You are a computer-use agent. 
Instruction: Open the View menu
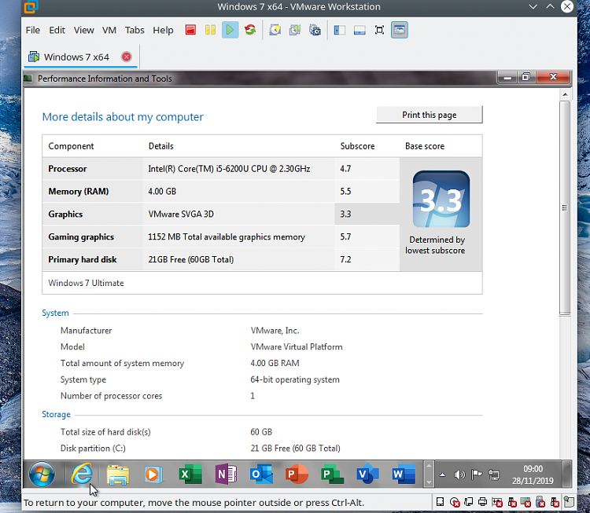pyautogui.click(x=83, y=30)
